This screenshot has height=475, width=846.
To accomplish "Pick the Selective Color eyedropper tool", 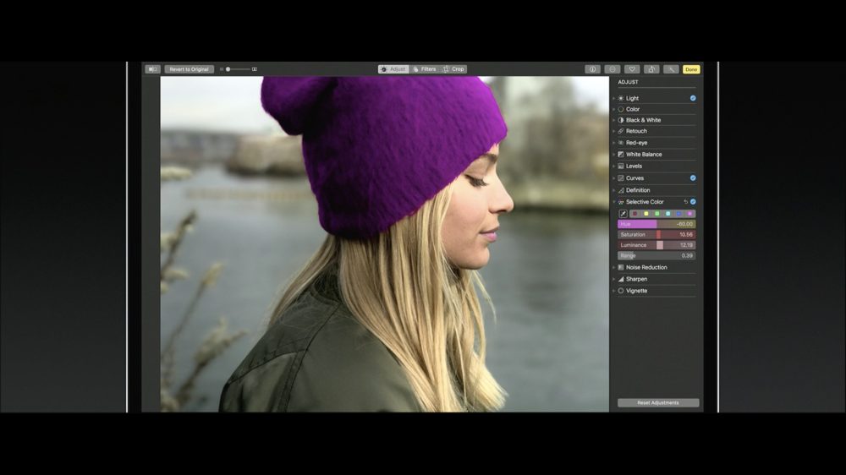I will (624, 214).
